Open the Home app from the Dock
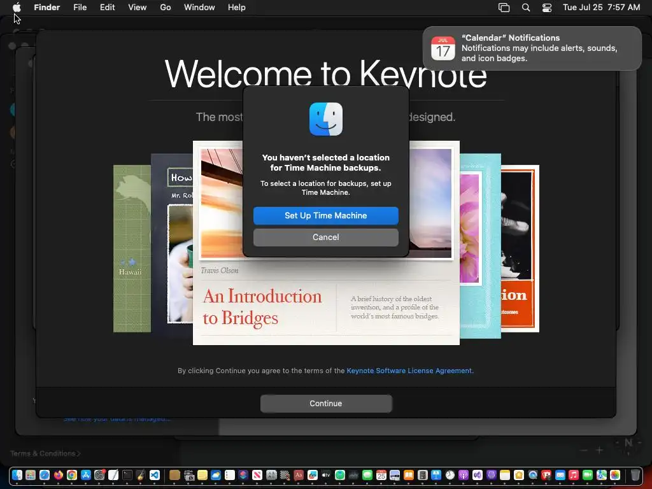Screen dimensions: 652x489 point(519,475)
